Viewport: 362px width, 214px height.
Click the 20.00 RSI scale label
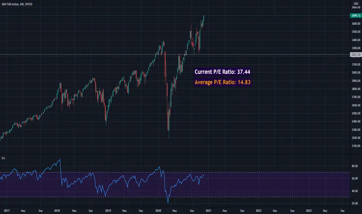(355, 203)
